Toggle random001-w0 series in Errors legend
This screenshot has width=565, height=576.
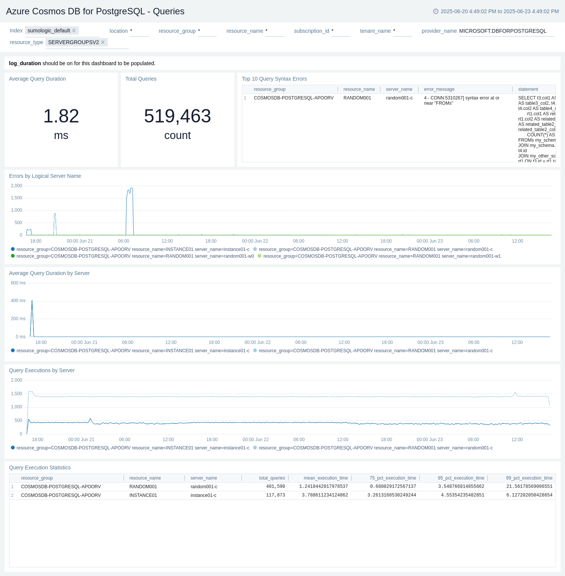[x=132, y=256]
